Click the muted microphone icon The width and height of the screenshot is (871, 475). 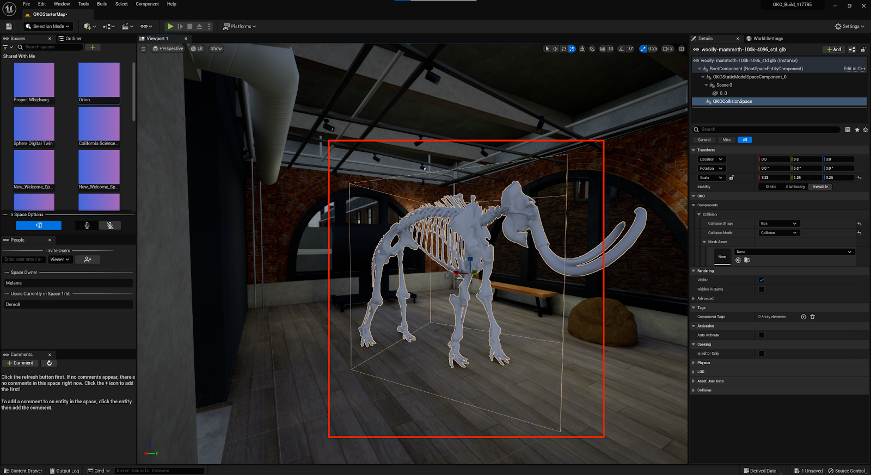coord(110,225)
